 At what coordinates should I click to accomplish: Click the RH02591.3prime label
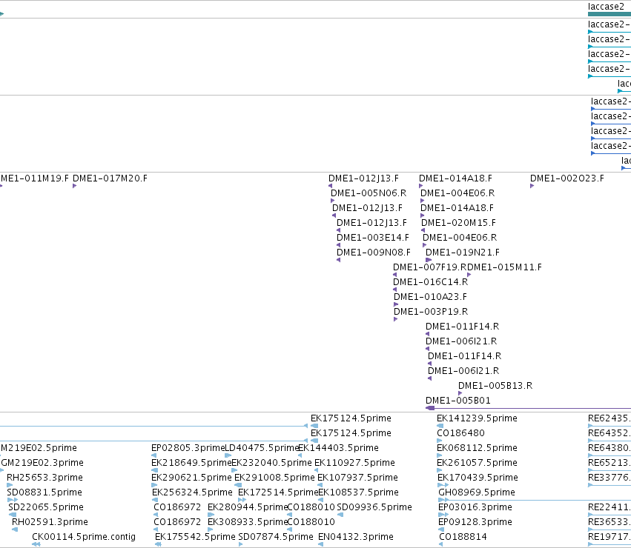50,522
